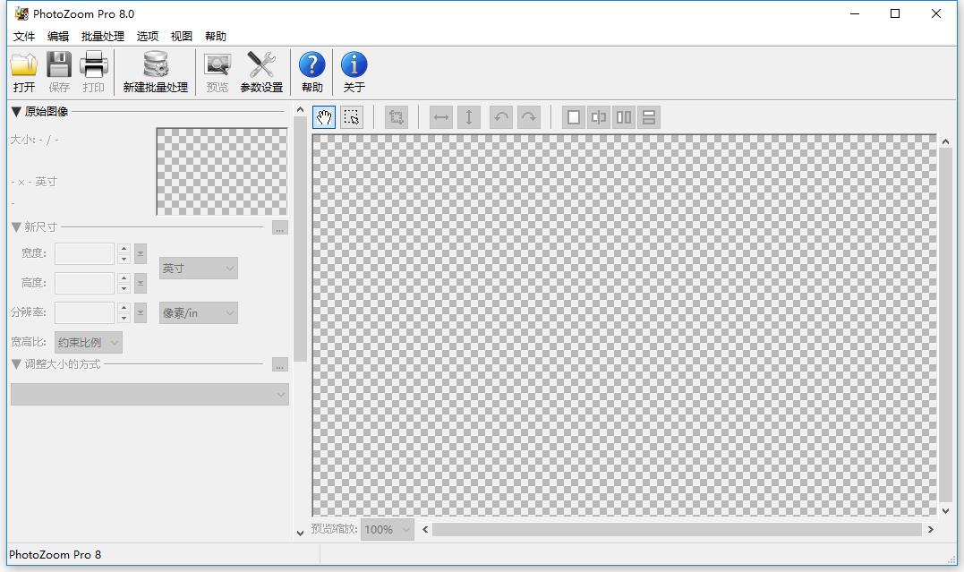Open the 宽度 presets arrow button
Image resolution: width=964 pixels, height=572 pixels.
point(141,253)
